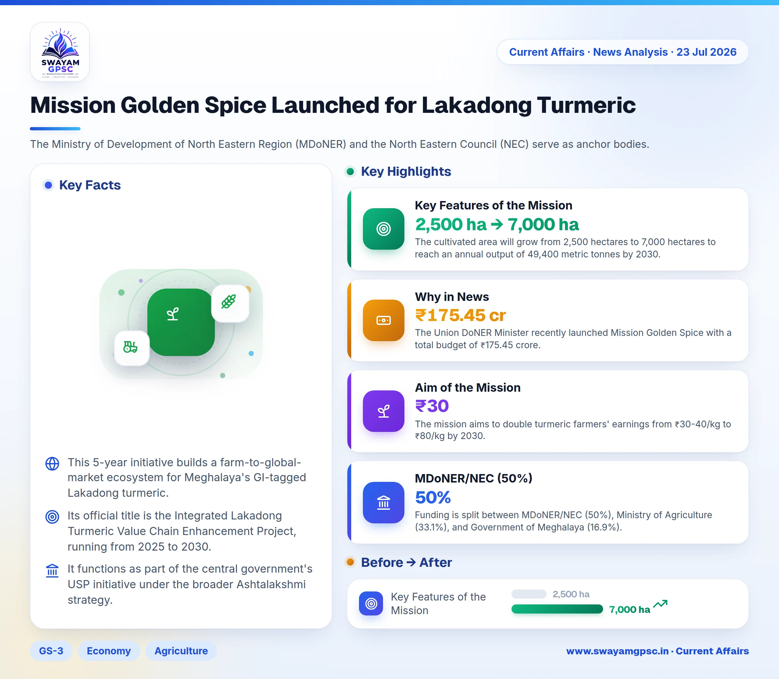Click the tractor icon tile in the illustration

click(x=131, y=348)
